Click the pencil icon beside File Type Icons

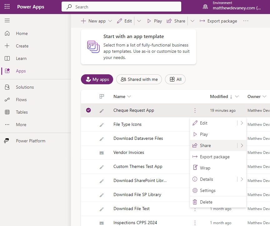pyautogui.click(x=102, y=125)
